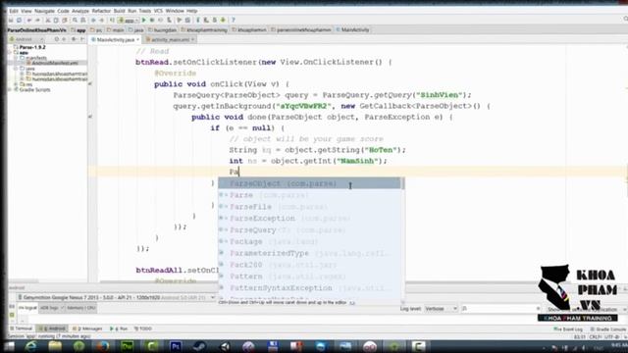The width and height of the screenshot is (628, 353).
Task: Open the app run configuration dropdown
Action: (129, 20)
